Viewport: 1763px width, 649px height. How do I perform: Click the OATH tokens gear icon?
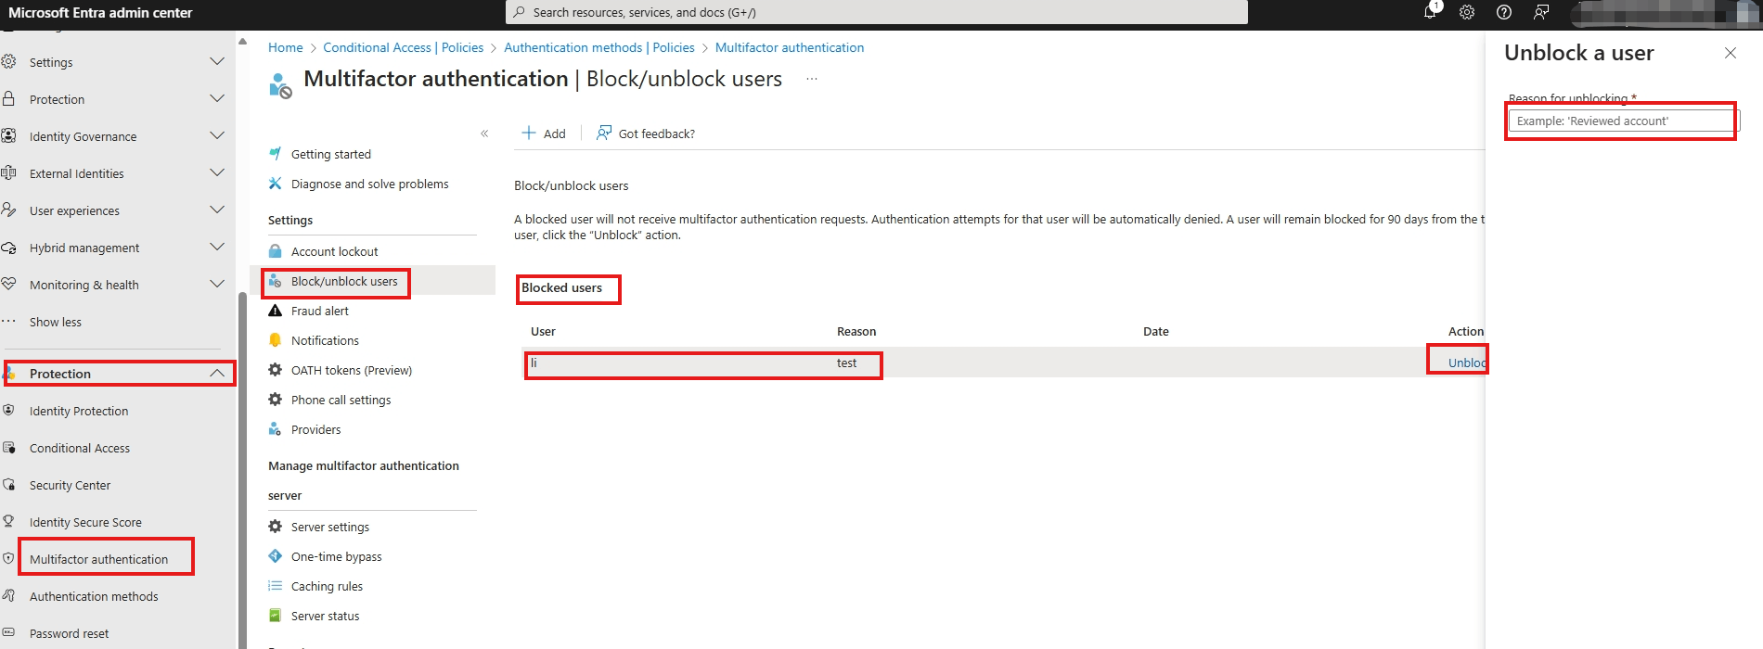coord(275,370)
